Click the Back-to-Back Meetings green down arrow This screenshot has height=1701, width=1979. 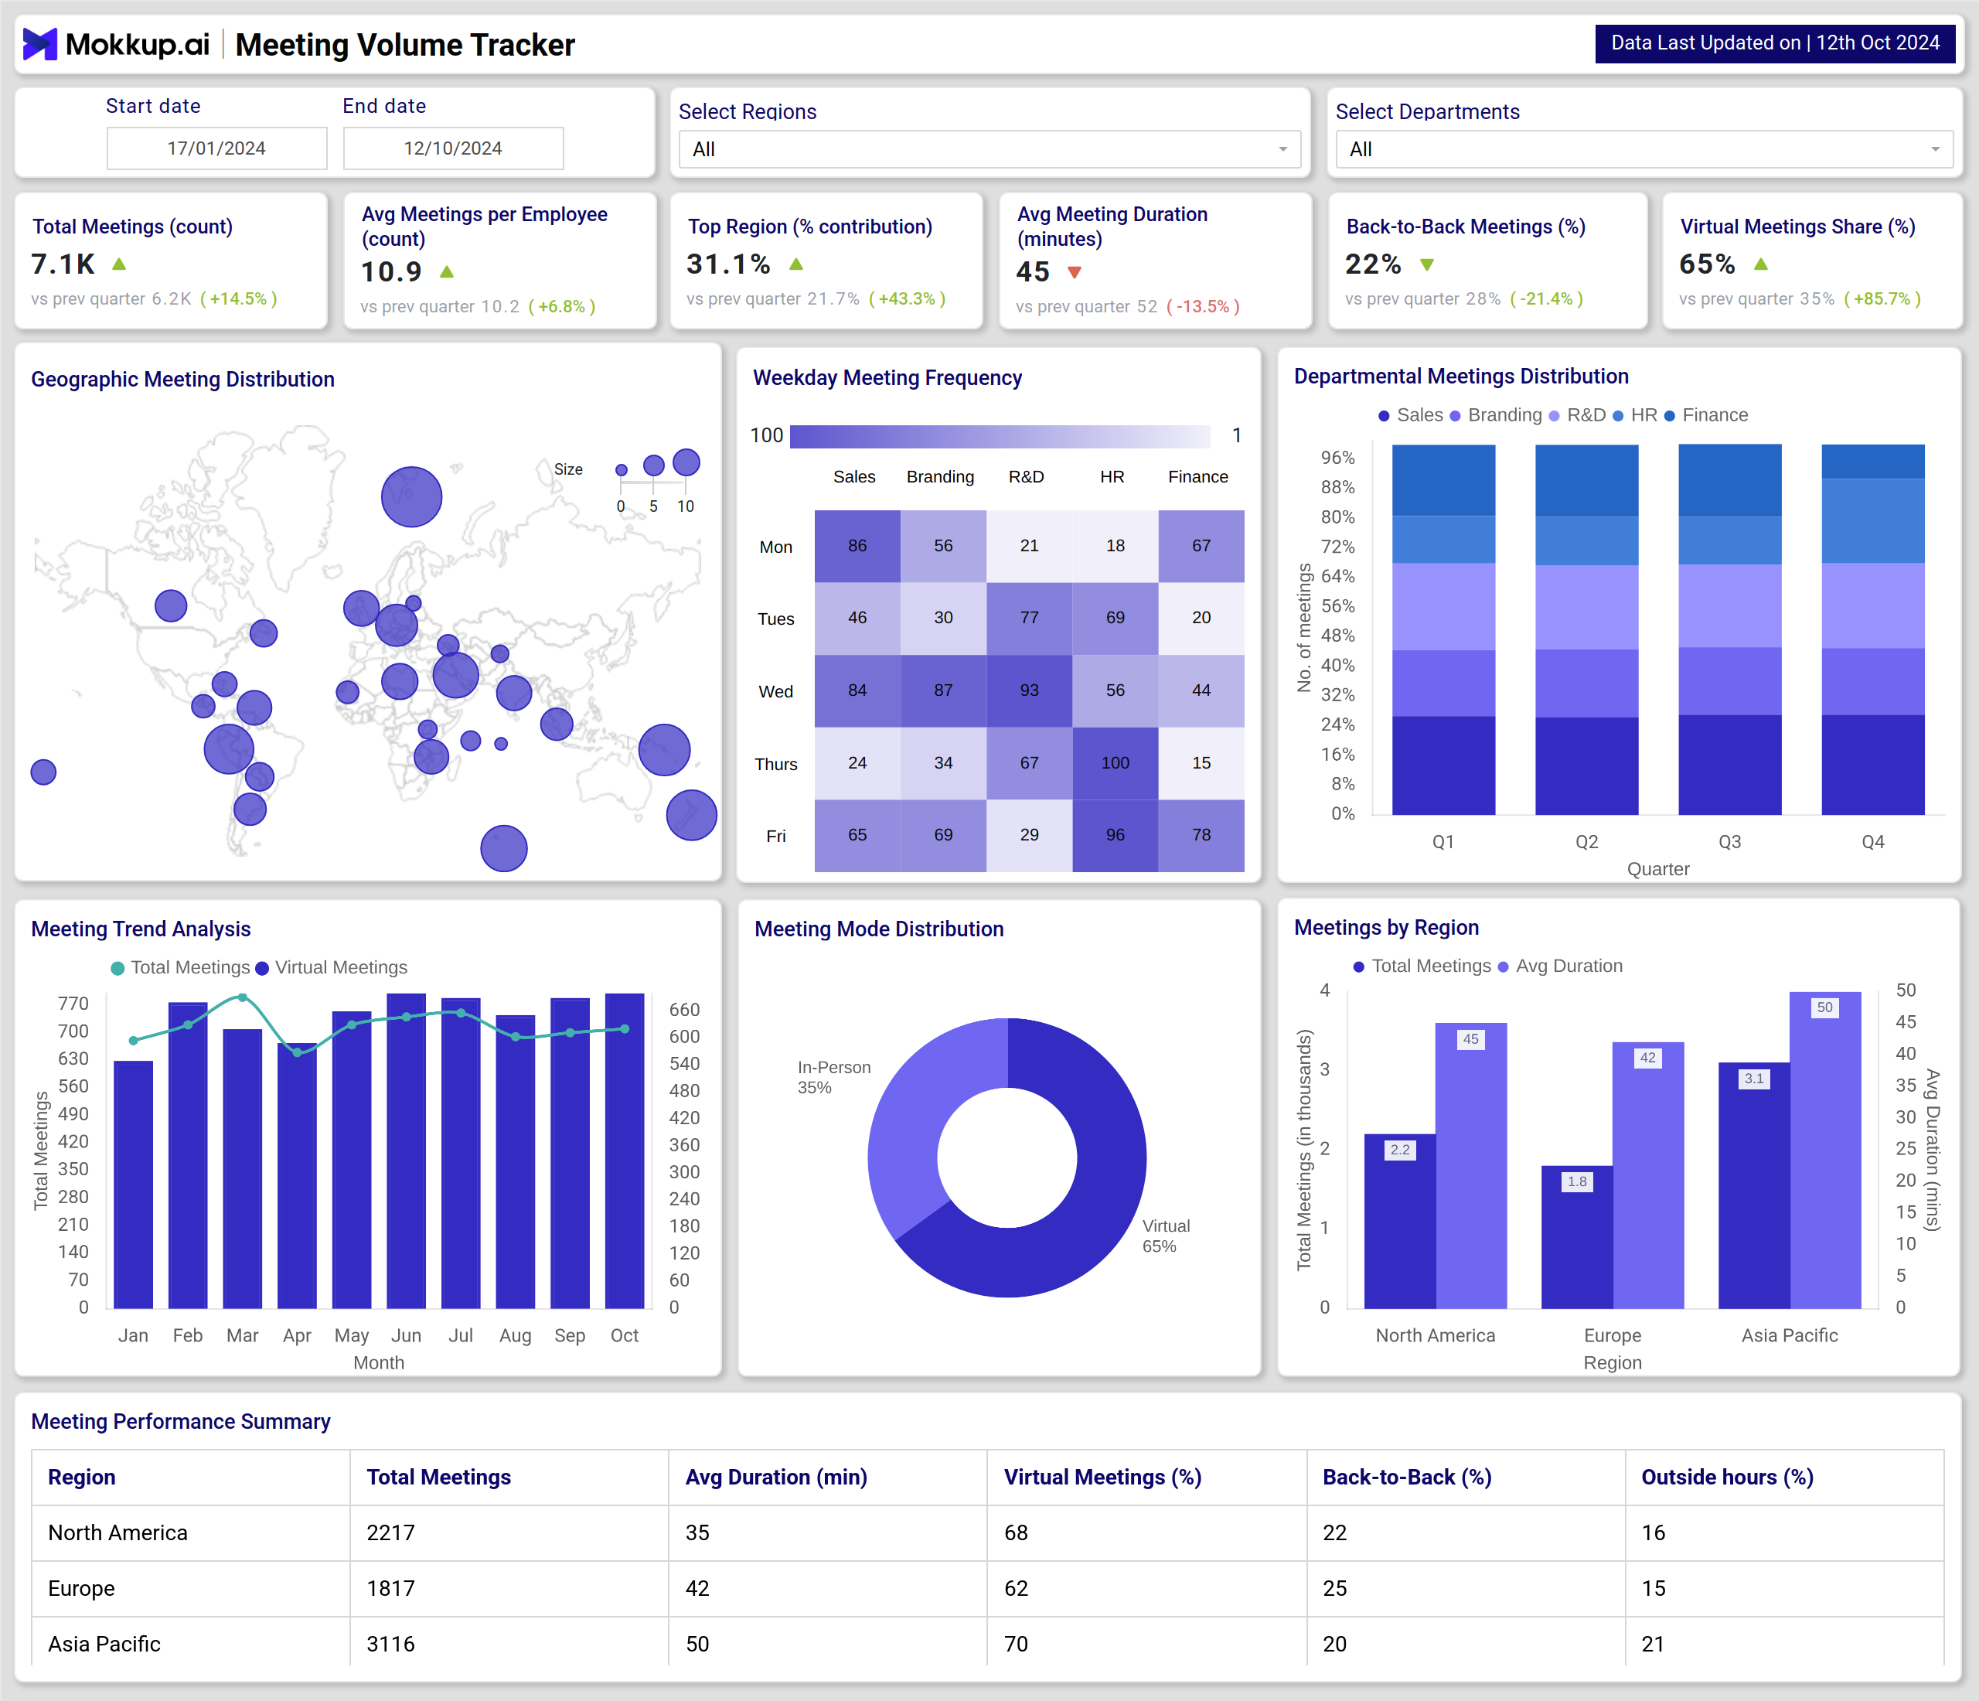[1427, 264]
